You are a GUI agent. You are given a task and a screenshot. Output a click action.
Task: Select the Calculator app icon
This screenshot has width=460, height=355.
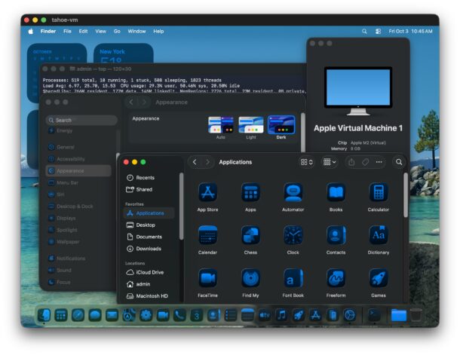pos(379,193)
